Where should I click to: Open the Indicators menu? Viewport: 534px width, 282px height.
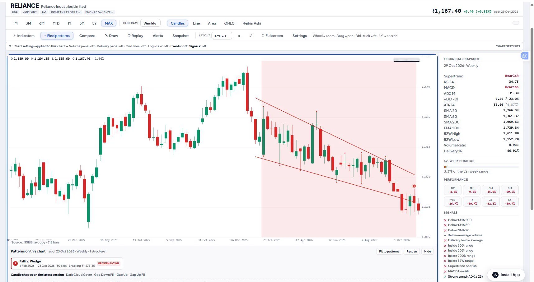tap(24, 36)
